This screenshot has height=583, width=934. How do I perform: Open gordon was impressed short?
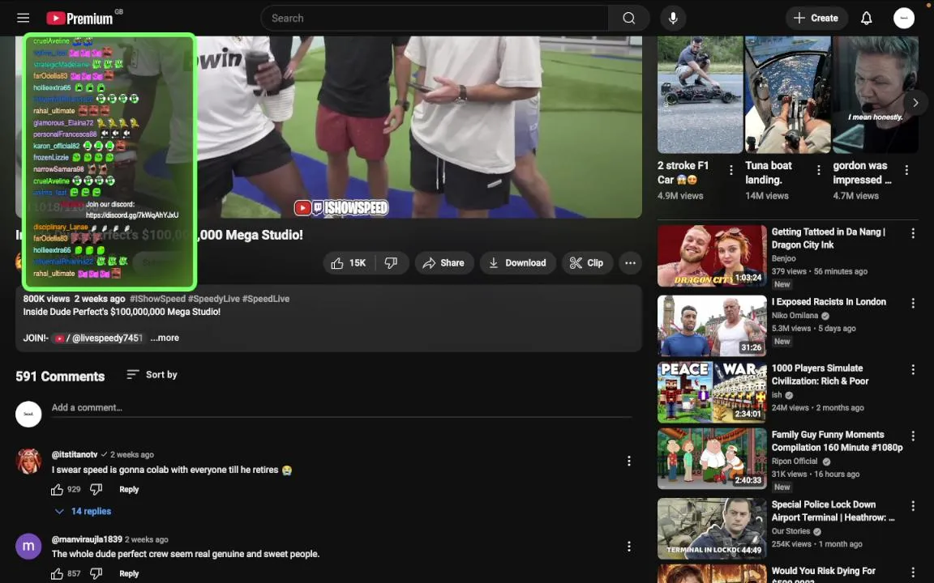click(875, 96)
